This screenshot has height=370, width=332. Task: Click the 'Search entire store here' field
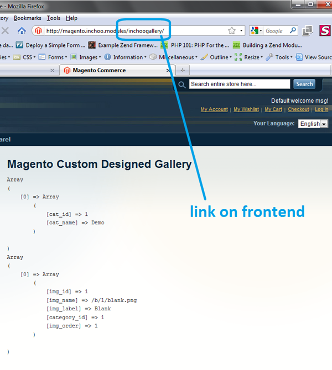(240, 84)
